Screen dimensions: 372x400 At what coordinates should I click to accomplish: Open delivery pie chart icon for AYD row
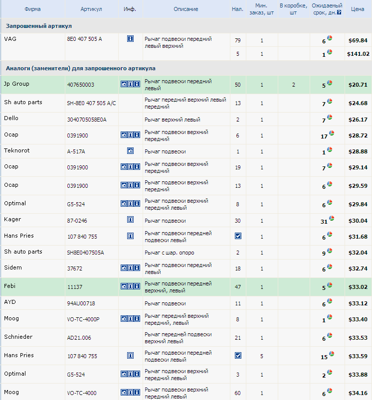click(x=330, y=301)
